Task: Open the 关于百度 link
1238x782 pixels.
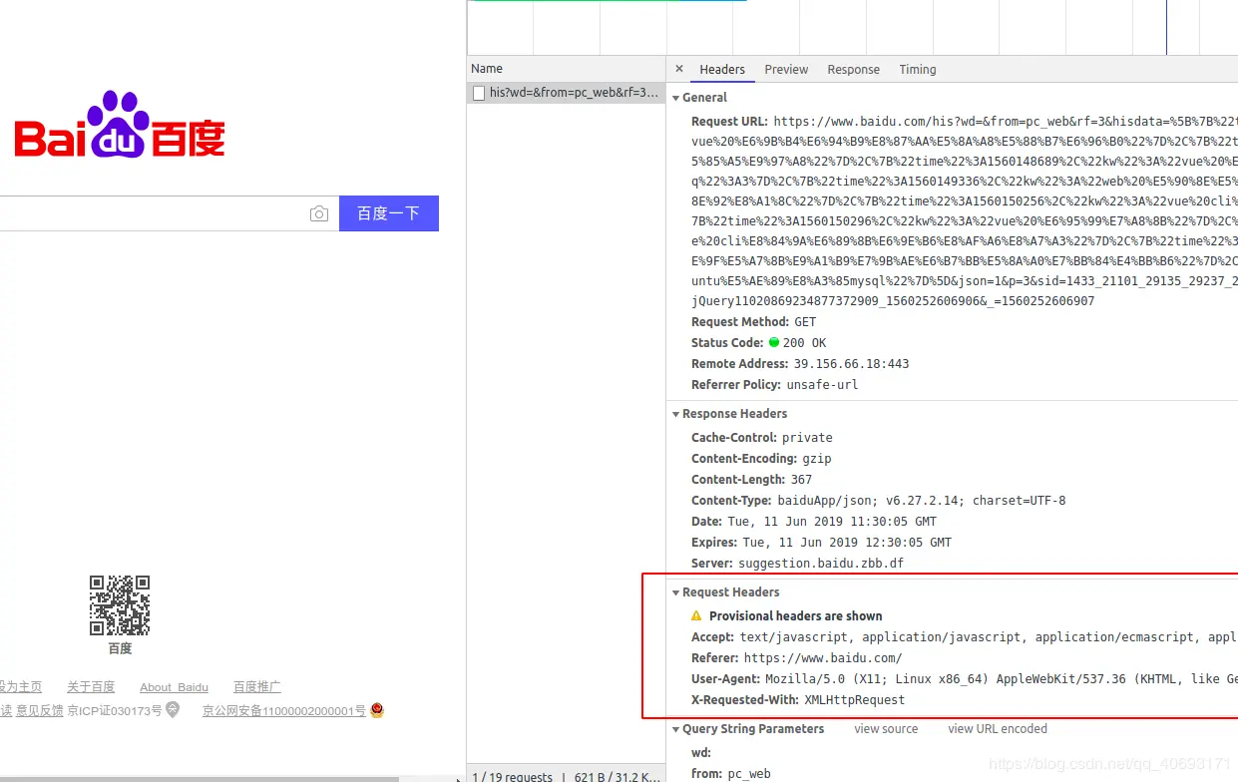Action: click(91, 687)
